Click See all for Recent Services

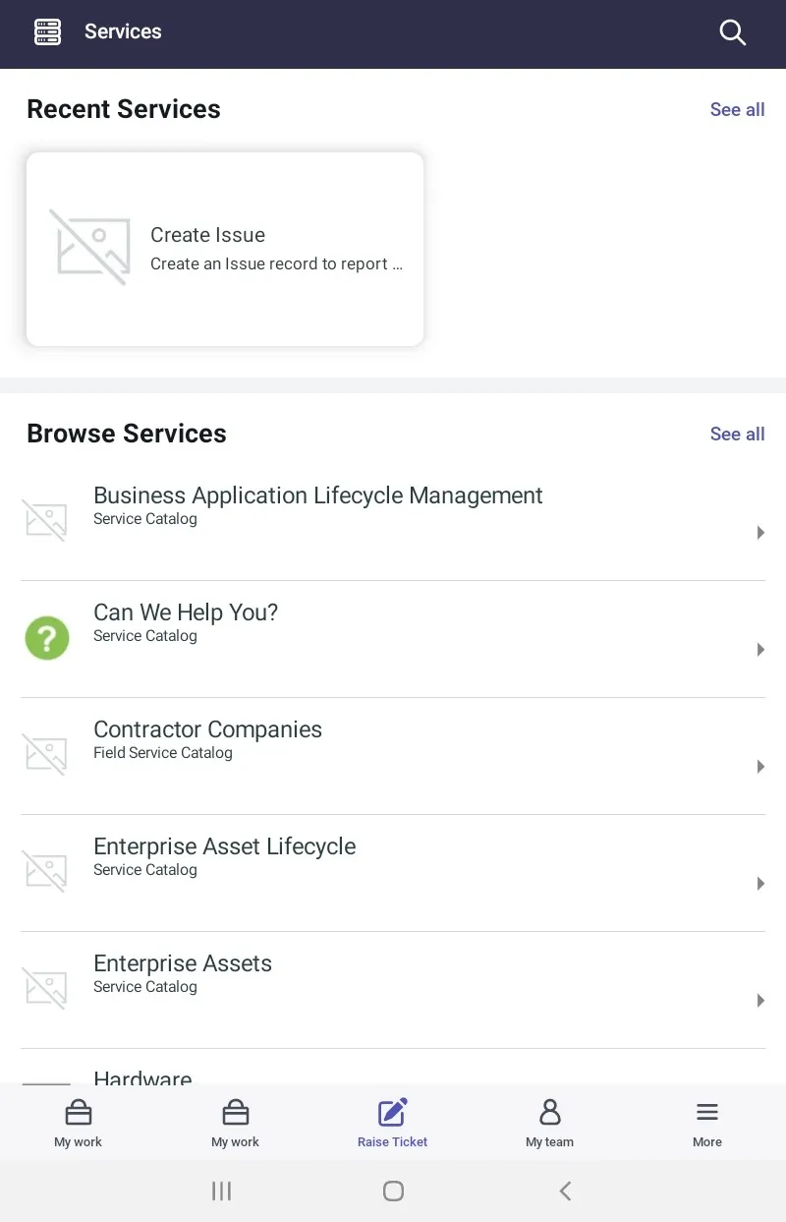[x=737, y=109]
